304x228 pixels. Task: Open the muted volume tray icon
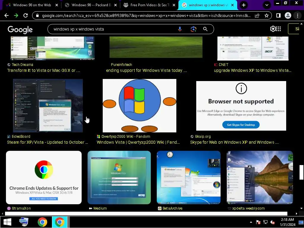[273, 222]
